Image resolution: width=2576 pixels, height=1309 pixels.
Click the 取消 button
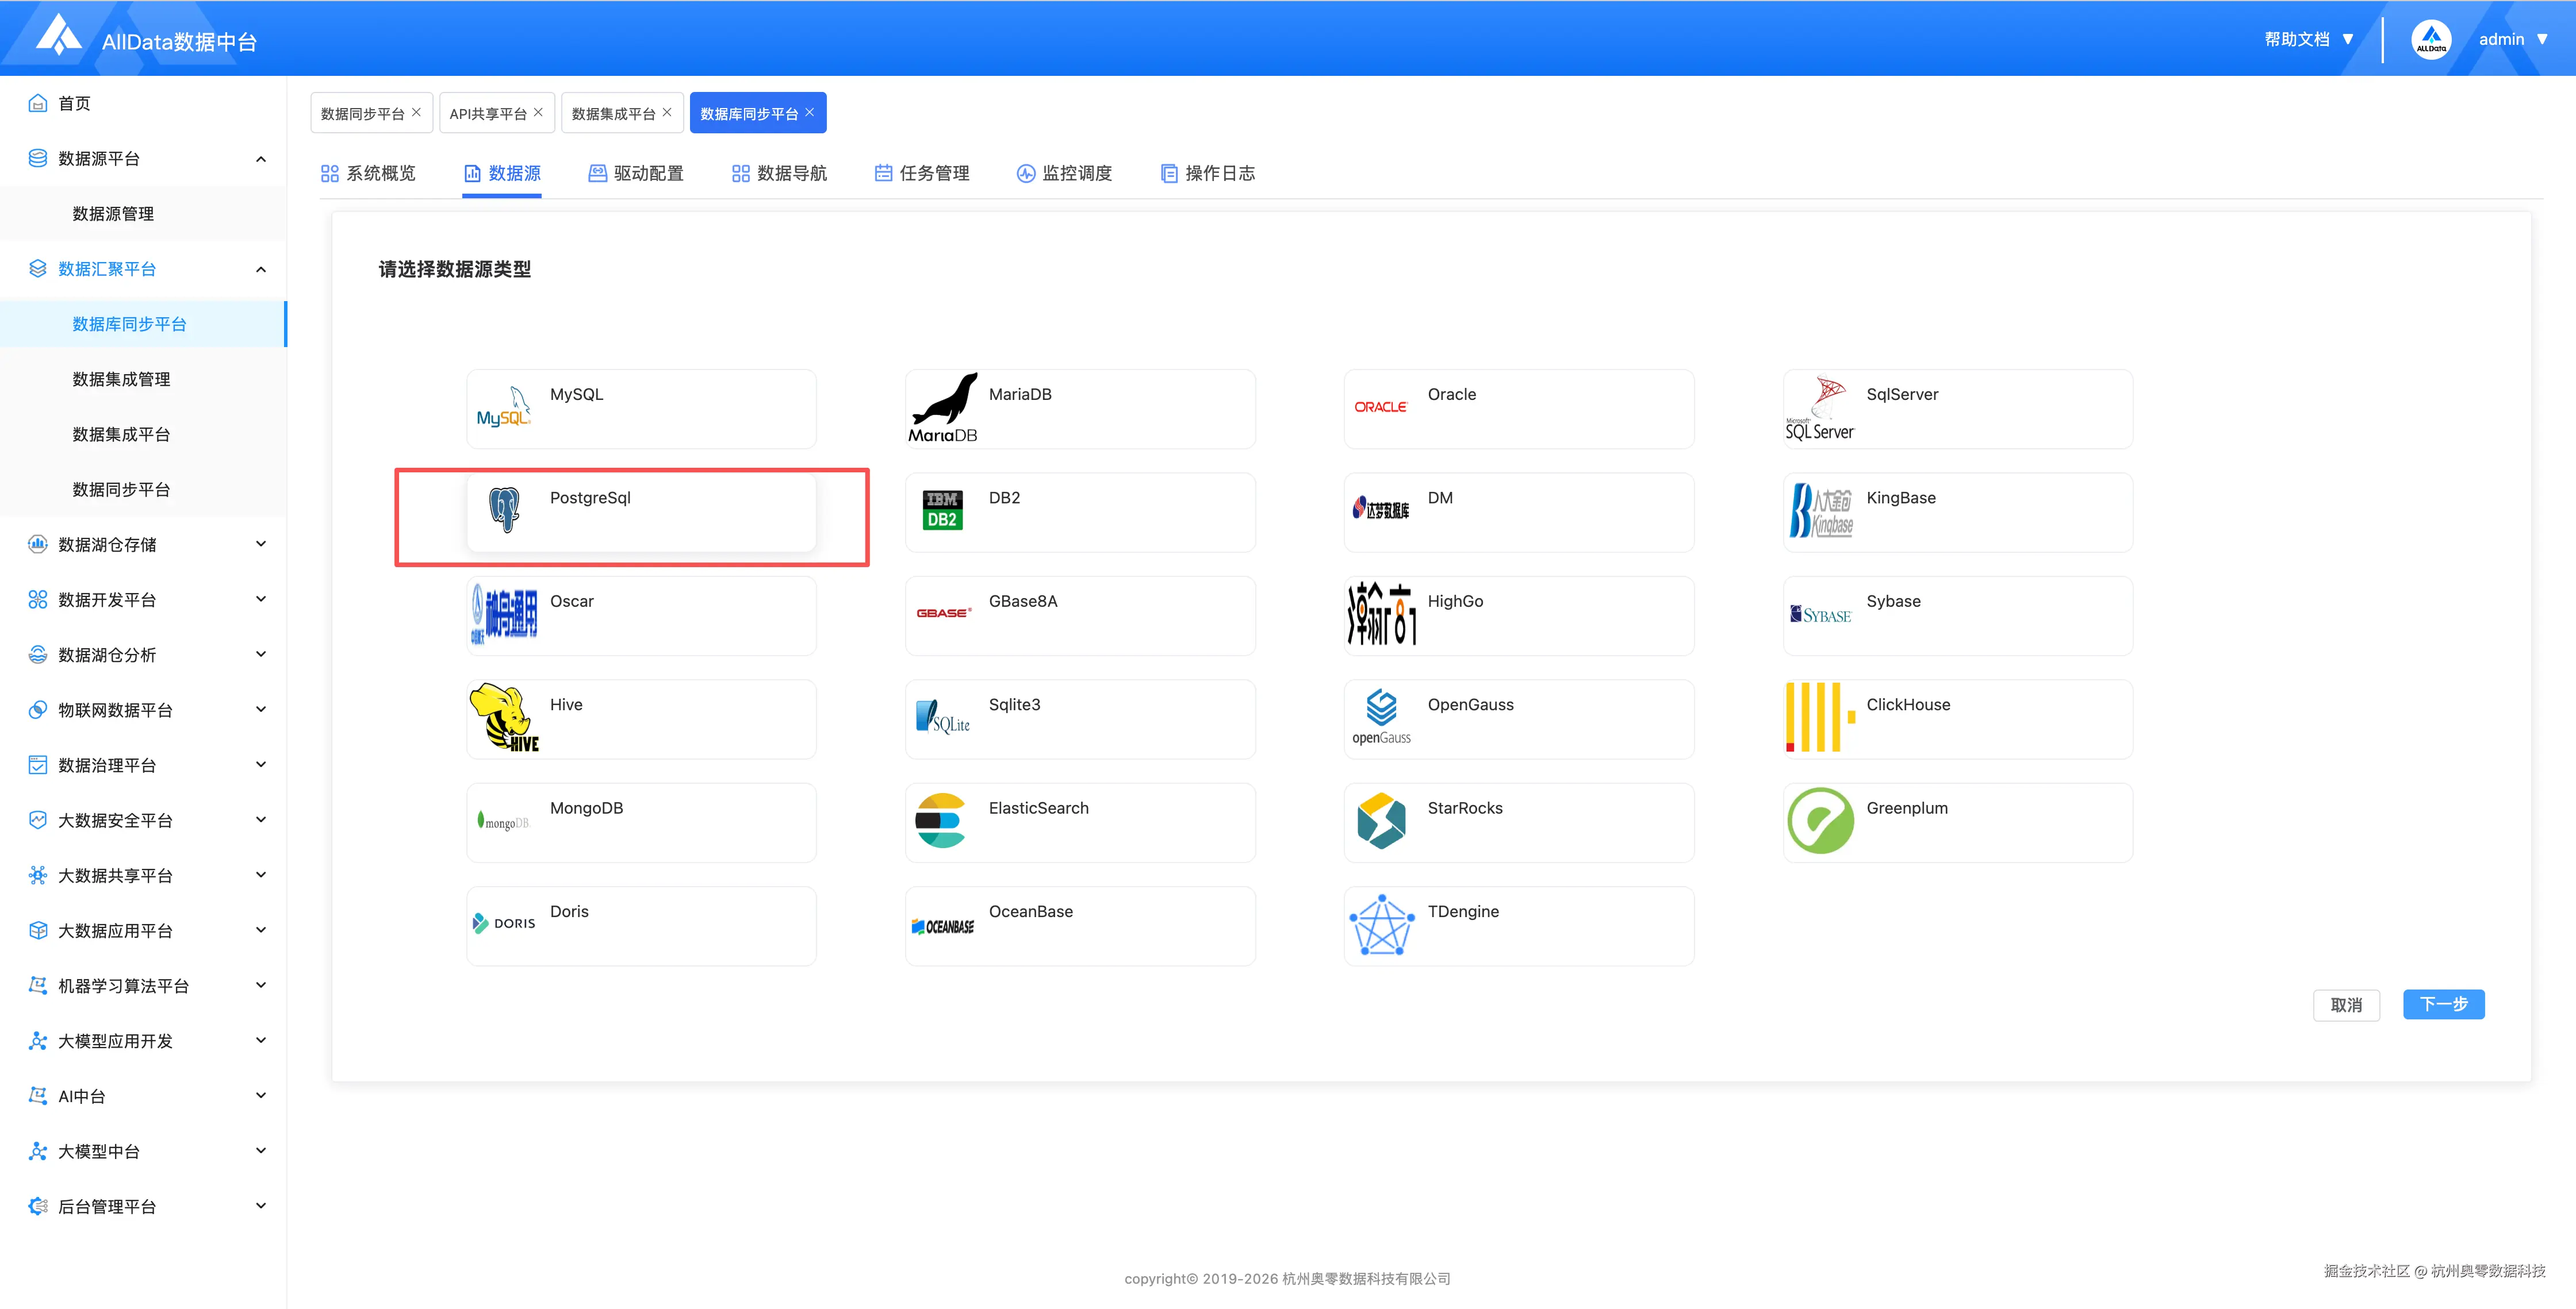coord(2346,1004)
